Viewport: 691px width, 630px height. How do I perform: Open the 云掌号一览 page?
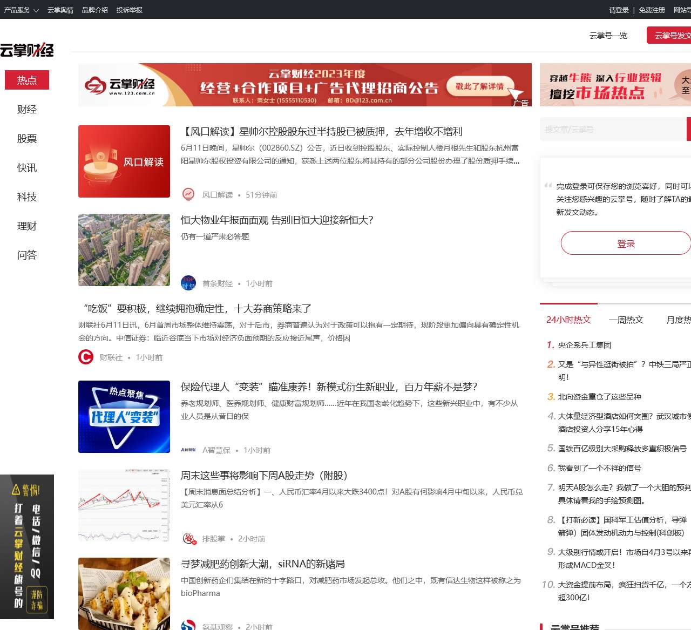coord(608,35)
